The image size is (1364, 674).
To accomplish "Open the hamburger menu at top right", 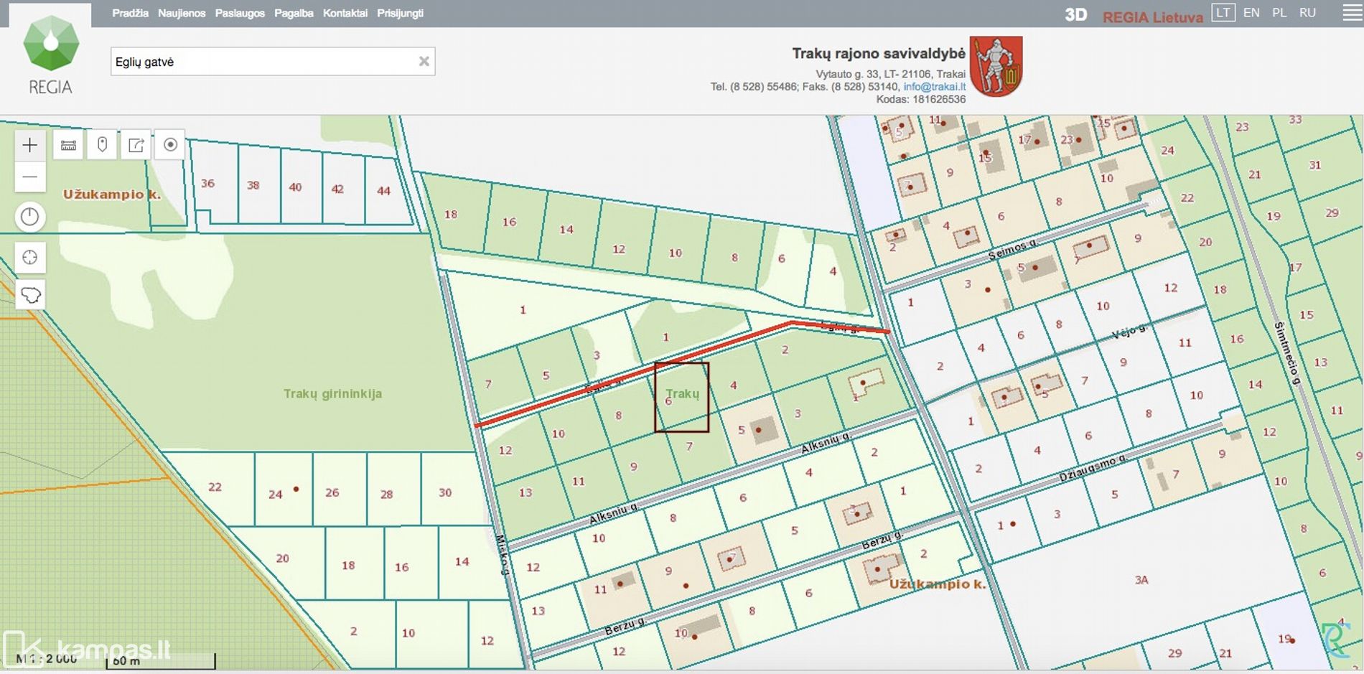I will [1352, 14].
